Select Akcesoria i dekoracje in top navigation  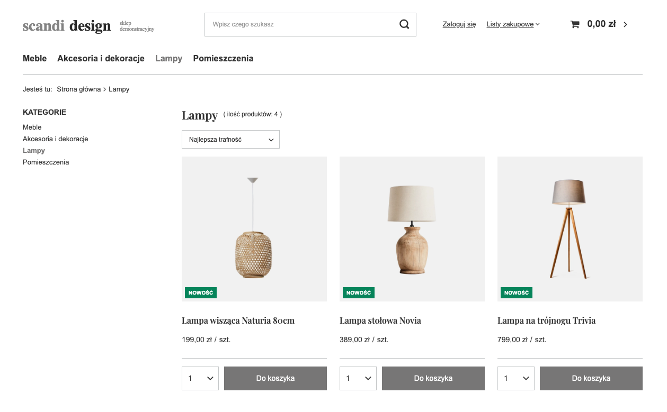coord(101,59)
